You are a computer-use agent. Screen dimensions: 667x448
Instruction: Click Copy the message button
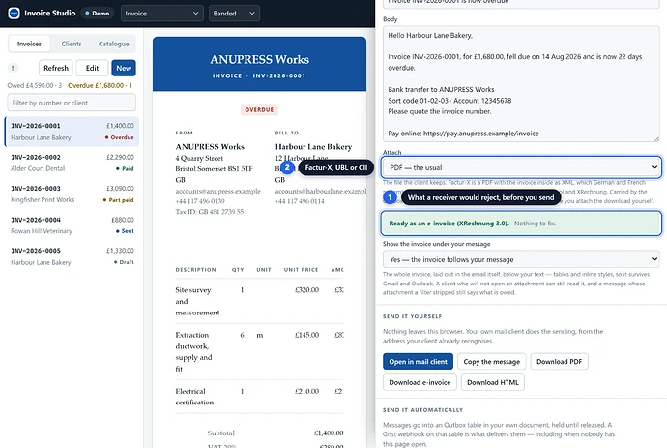click(x=492, y=362)
